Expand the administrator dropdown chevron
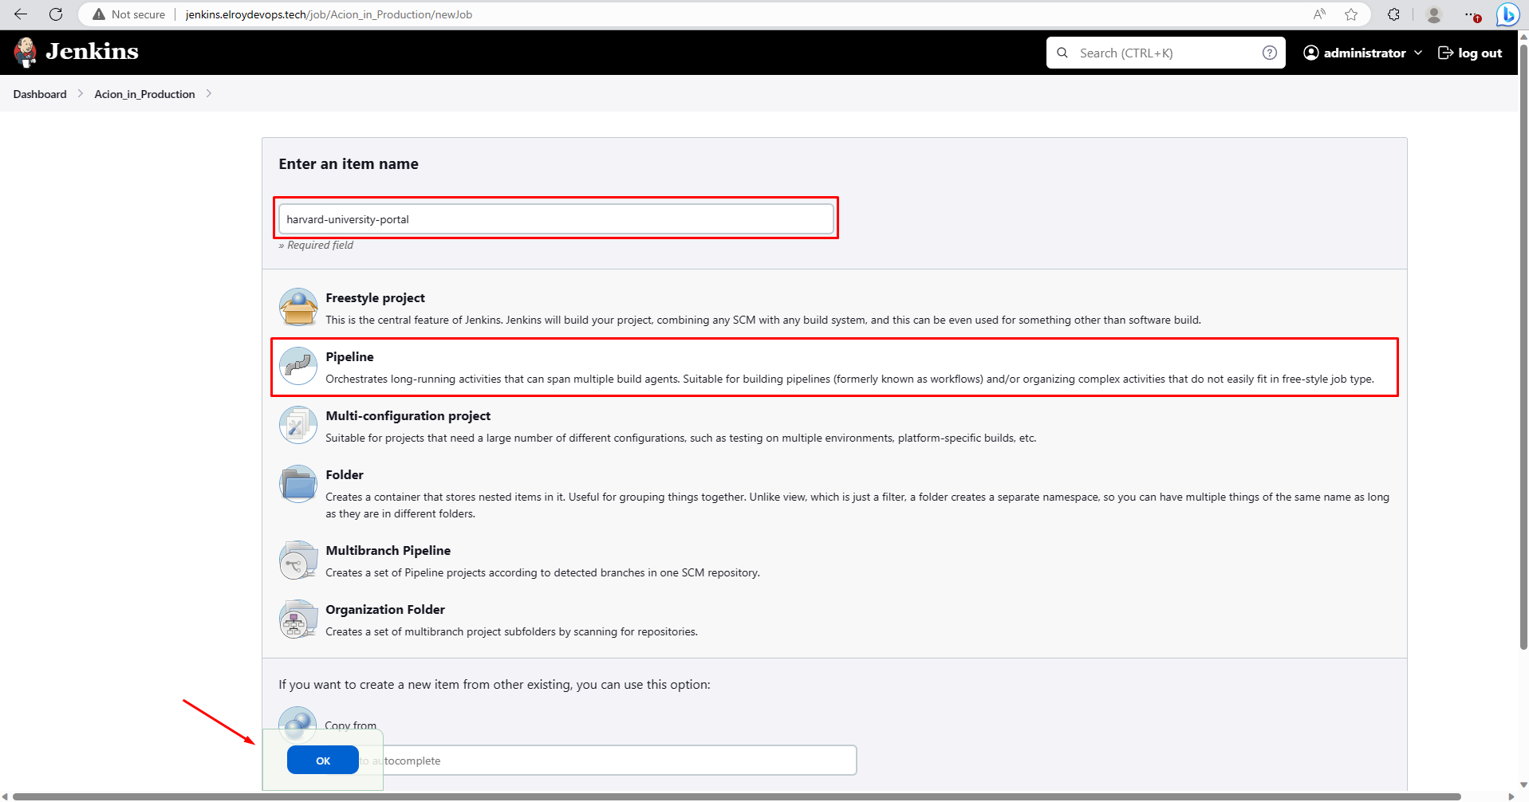The height and width of the screenshot is (802, 1529). coord(1418,53)
